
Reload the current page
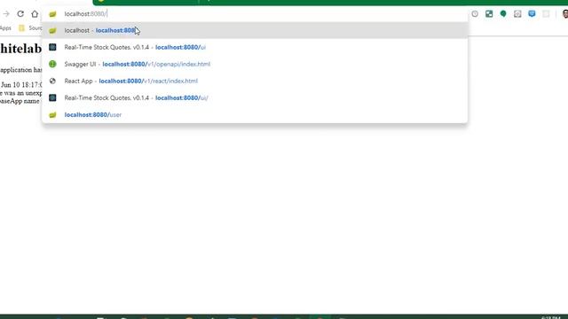pyautogui.click(x=20, y=14)
